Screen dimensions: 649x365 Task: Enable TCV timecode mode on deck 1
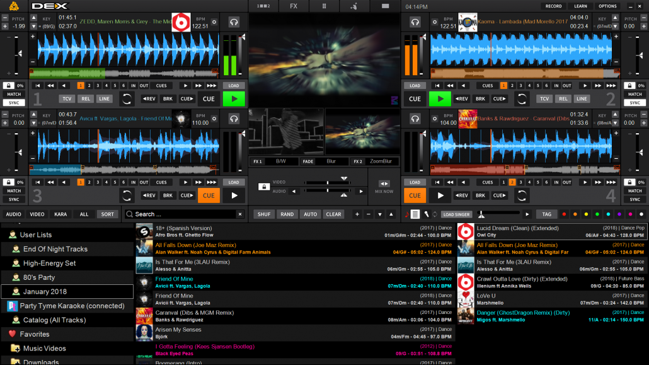click(x=67, y=99)
